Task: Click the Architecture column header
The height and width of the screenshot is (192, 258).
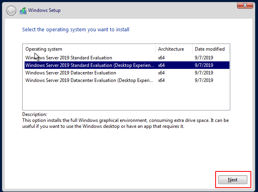Action: pyautogui.click(x=174, y=49)
